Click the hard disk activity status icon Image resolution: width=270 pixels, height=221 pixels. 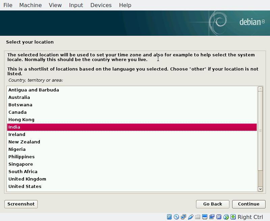click(169, 217)
